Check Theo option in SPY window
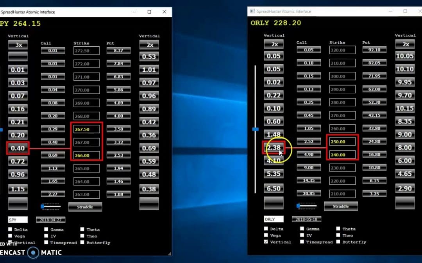The height and width of the screenshot is (263, 422). coord(82,236)
